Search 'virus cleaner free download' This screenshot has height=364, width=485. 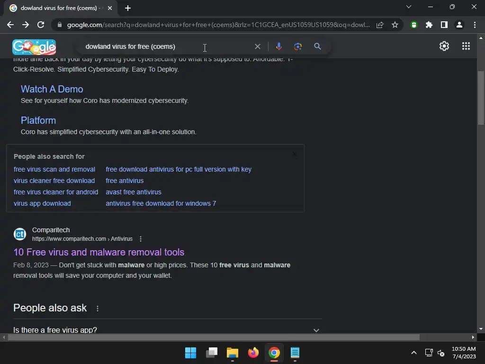(54, 181)
